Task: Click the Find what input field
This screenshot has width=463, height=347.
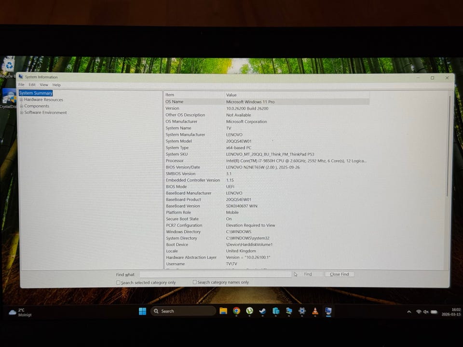Action: [x=216, y=274]
